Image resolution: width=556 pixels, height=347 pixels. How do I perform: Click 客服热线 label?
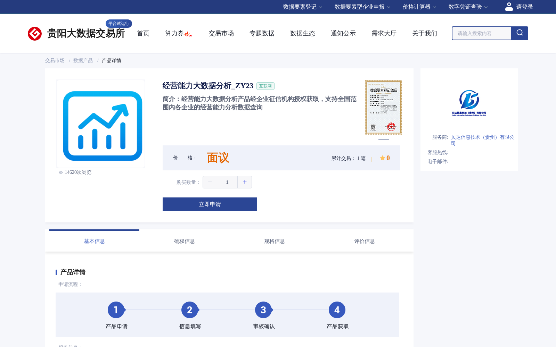438,153
